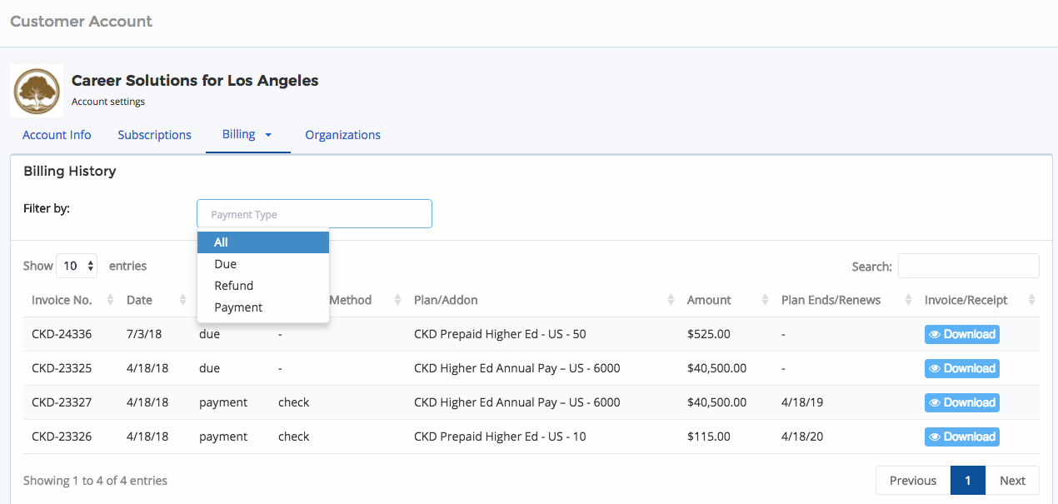Sort by Plan Ends/Renews column arrows
This screenshot has width=1058, height=504.
point(908,300)
